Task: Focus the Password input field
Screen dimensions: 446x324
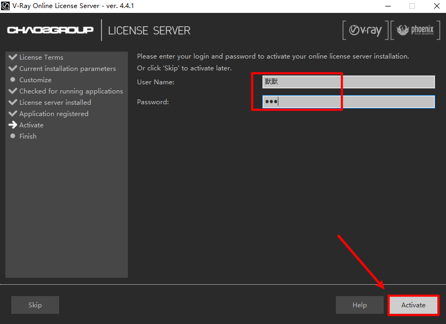Action: 348,102
